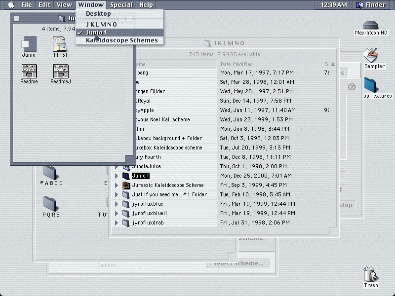Open the Apple menu
Image resolution: width=395 pixels, height=296 pixels.
(x=11, y=5)
